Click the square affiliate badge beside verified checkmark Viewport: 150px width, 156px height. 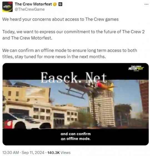(60, 4)
